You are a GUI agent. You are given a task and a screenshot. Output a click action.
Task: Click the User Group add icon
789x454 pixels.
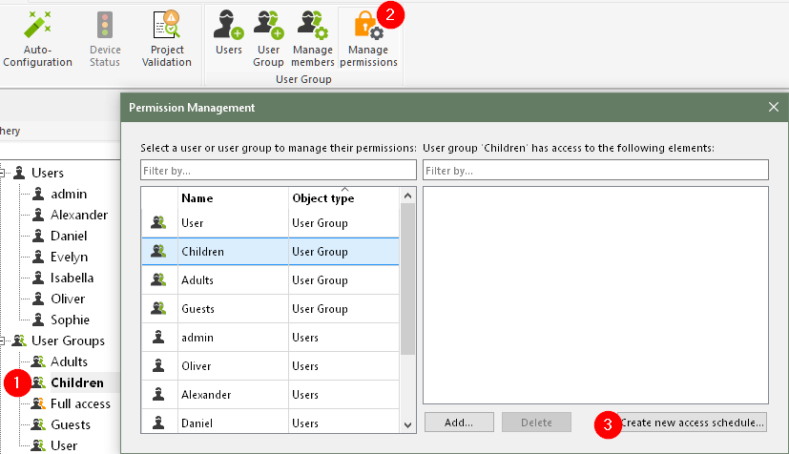(x=269, y=25)
